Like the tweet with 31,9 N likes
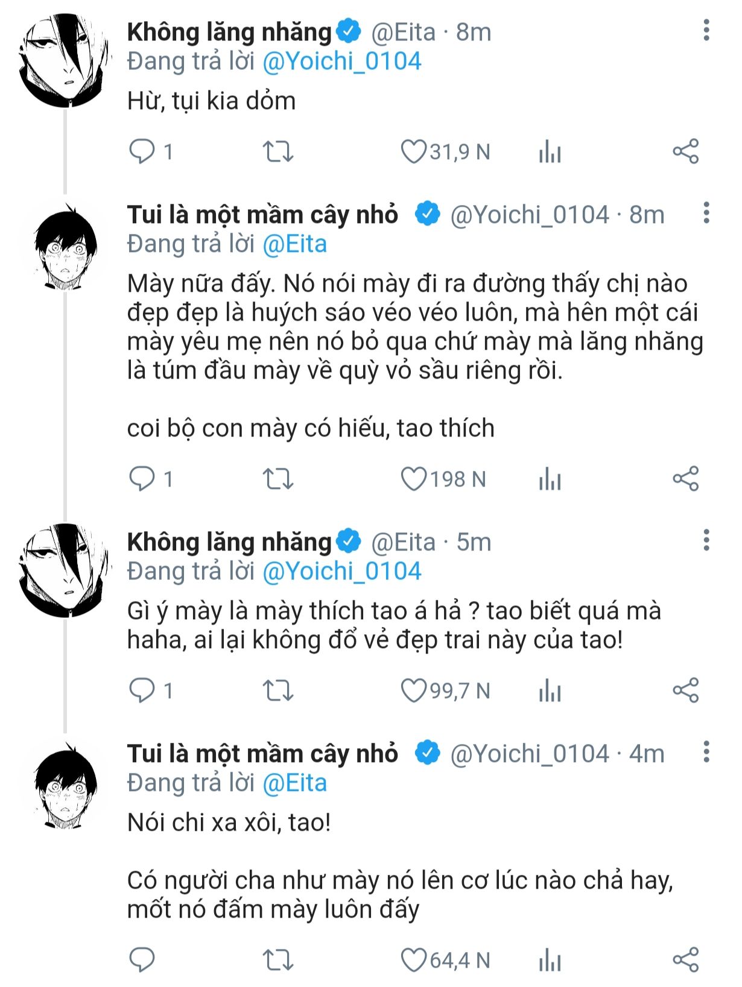 click(x=414, y=152)
